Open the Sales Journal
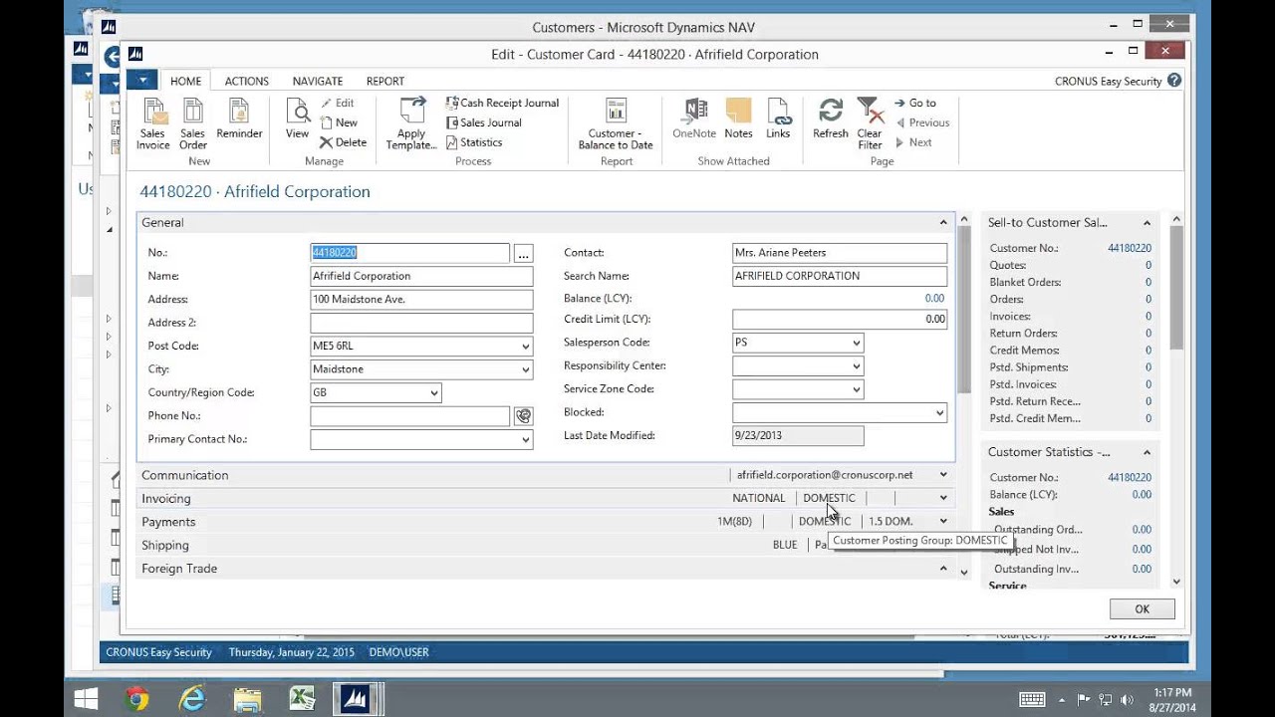 point(483,122)
